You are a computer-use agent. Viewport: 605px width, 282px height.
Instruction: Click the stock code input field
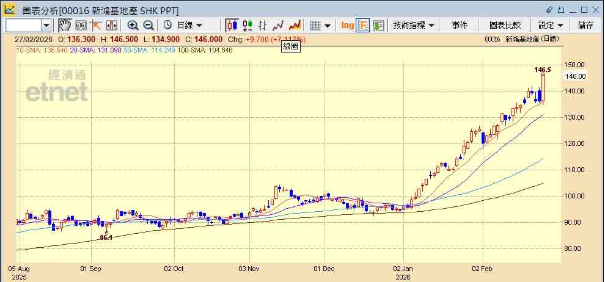coord(24,26)
